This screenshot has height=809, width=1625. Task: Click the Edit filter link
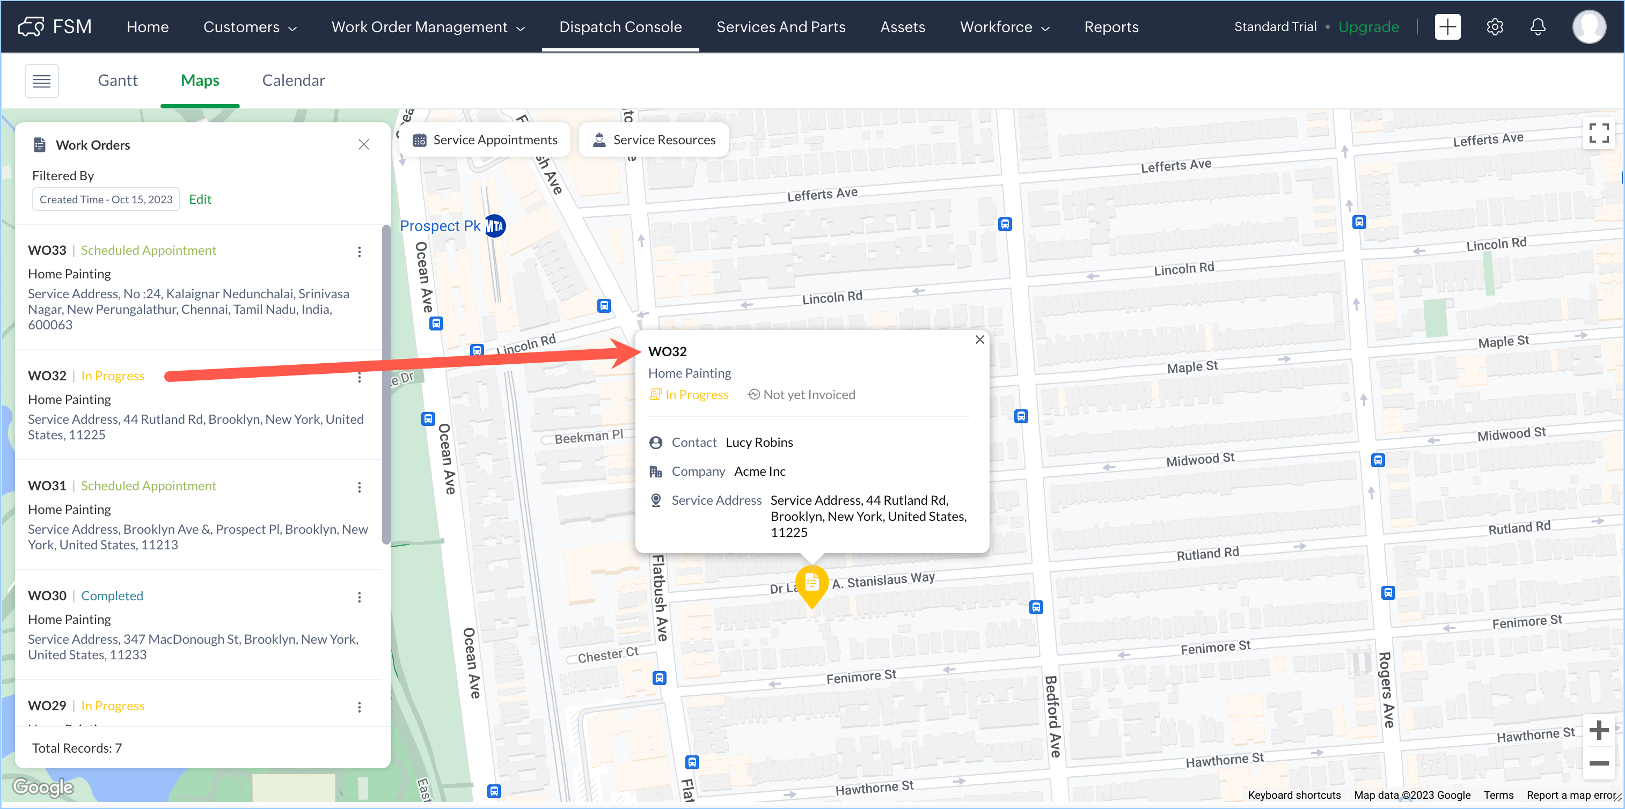coord(200,199)
